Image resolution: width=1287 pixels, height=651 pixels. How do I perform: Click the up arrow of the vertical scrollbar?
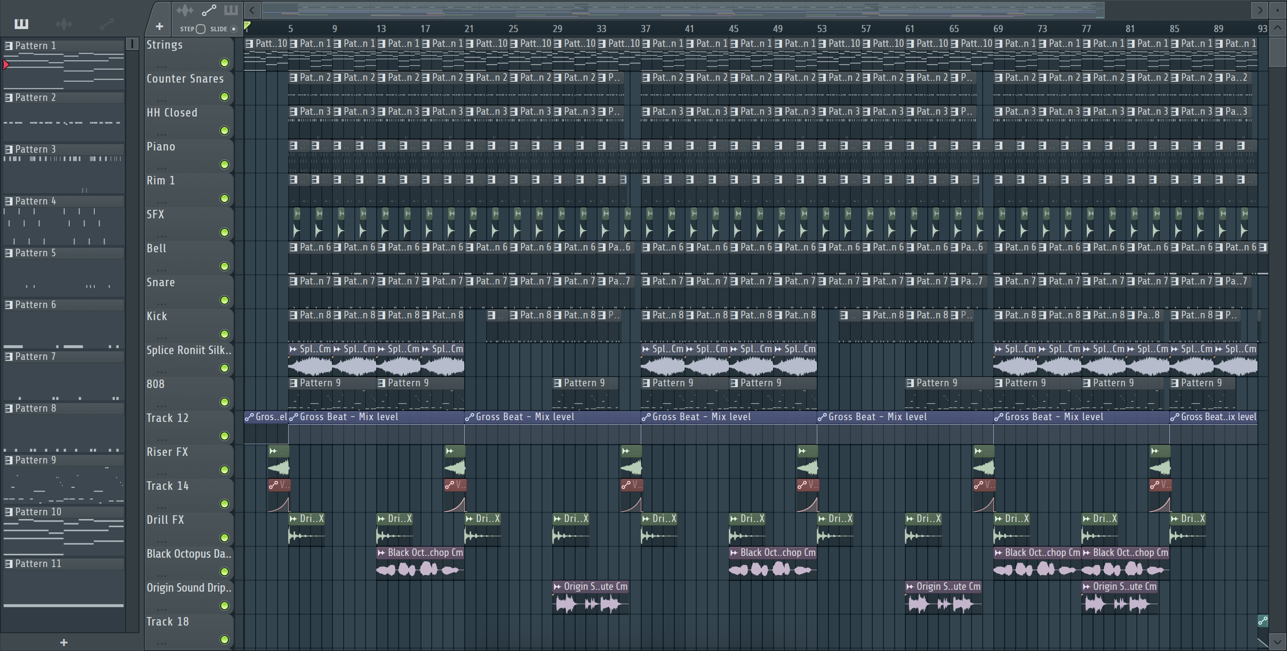pos(1278,28)
